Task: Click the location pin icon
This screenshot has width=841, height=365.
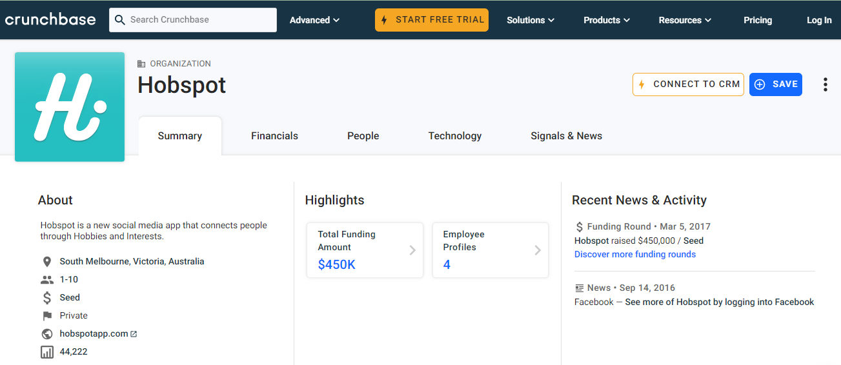Action: pyautogui.click(x=46, y=262)
